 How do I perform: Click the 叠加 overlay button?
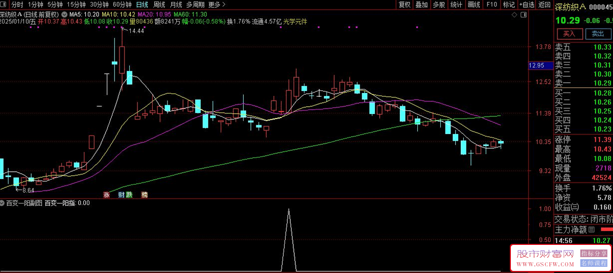(x=421, y=5)
